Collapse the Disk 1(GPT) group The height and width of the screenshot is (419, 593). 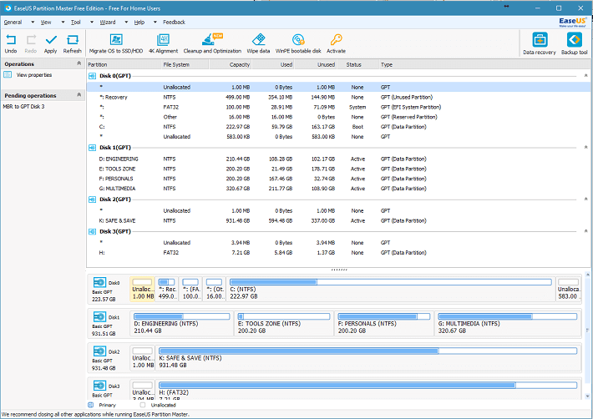tap(585, 148)
